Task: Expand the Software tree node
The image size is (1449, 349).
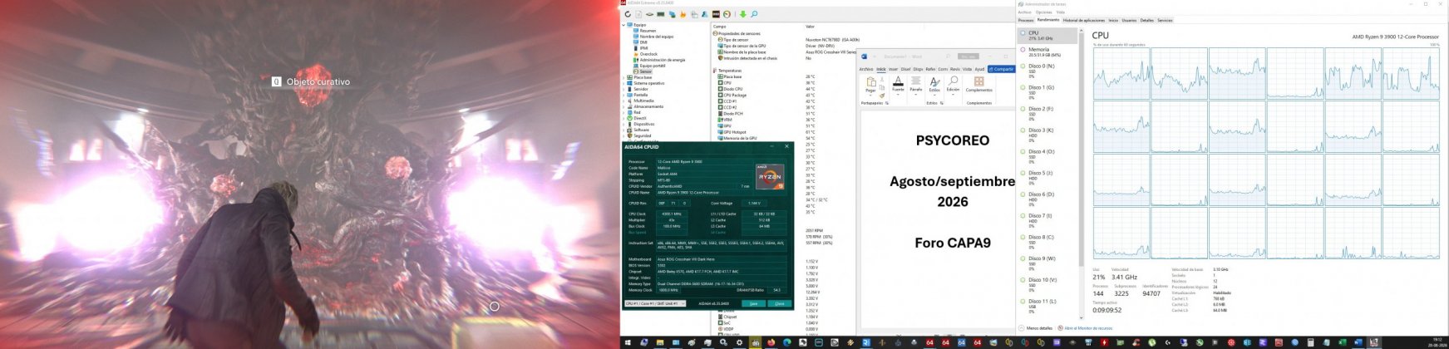Action: click(623, 130)
